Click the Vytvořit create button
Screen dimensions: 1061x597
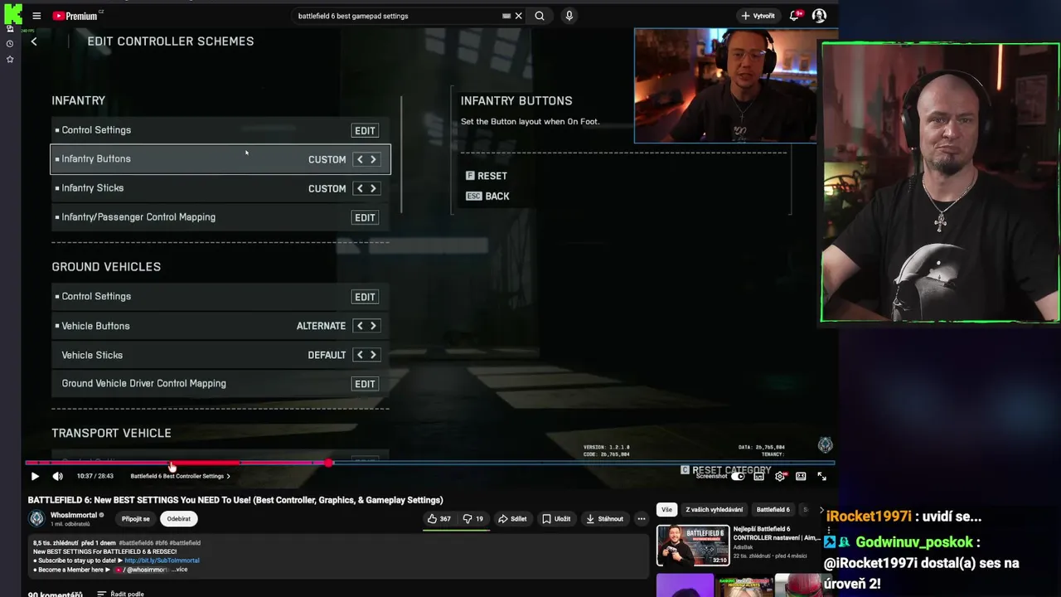coord(758,16)
